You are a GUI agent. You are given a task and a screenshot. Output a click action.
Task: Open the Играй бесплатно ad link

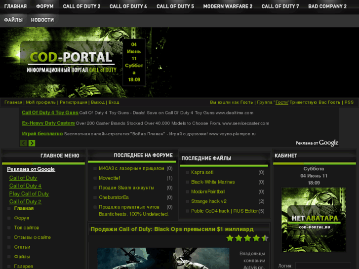coord(42,133)
